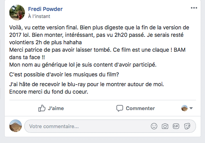Like the post with J'aime button
The width and height of the screenshot is (205, 143).
[51, 108]
